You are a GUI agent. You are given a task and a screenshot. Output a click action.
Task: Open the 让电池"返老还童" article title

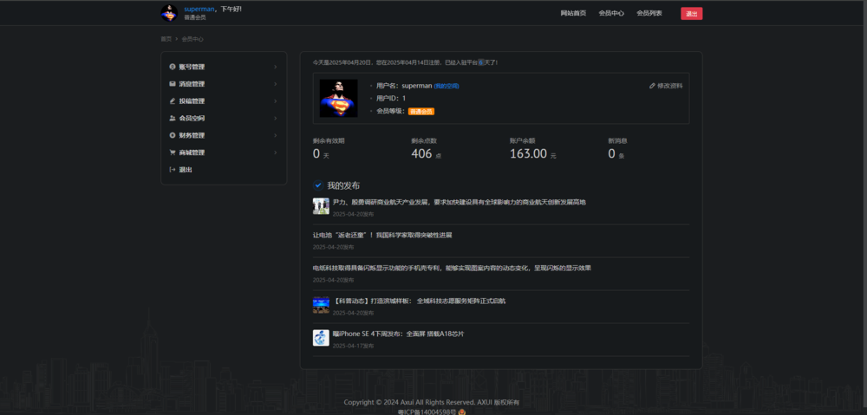382,235
